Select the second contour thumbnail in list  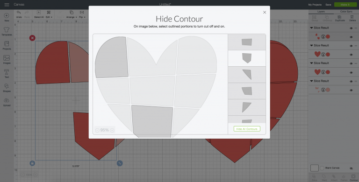[x=247, y=58]
